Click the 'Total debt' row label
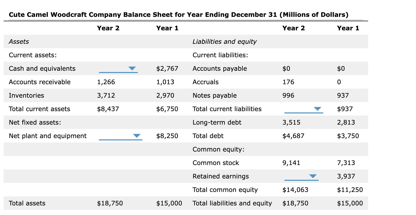Screen dimensions: 416x215 coord(208,136)
